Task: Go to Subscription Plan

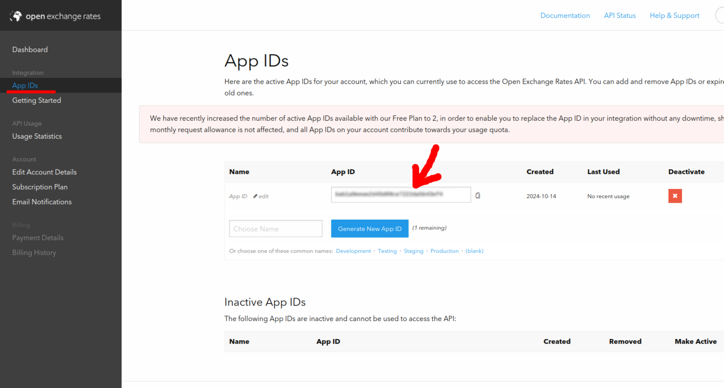Action: click(40, 187)
